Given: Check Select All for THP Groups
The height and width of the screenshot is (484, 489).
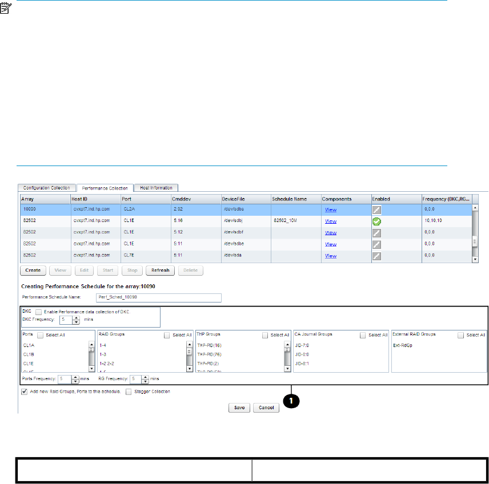Looking at the screenshot, I should coord(266,335).
